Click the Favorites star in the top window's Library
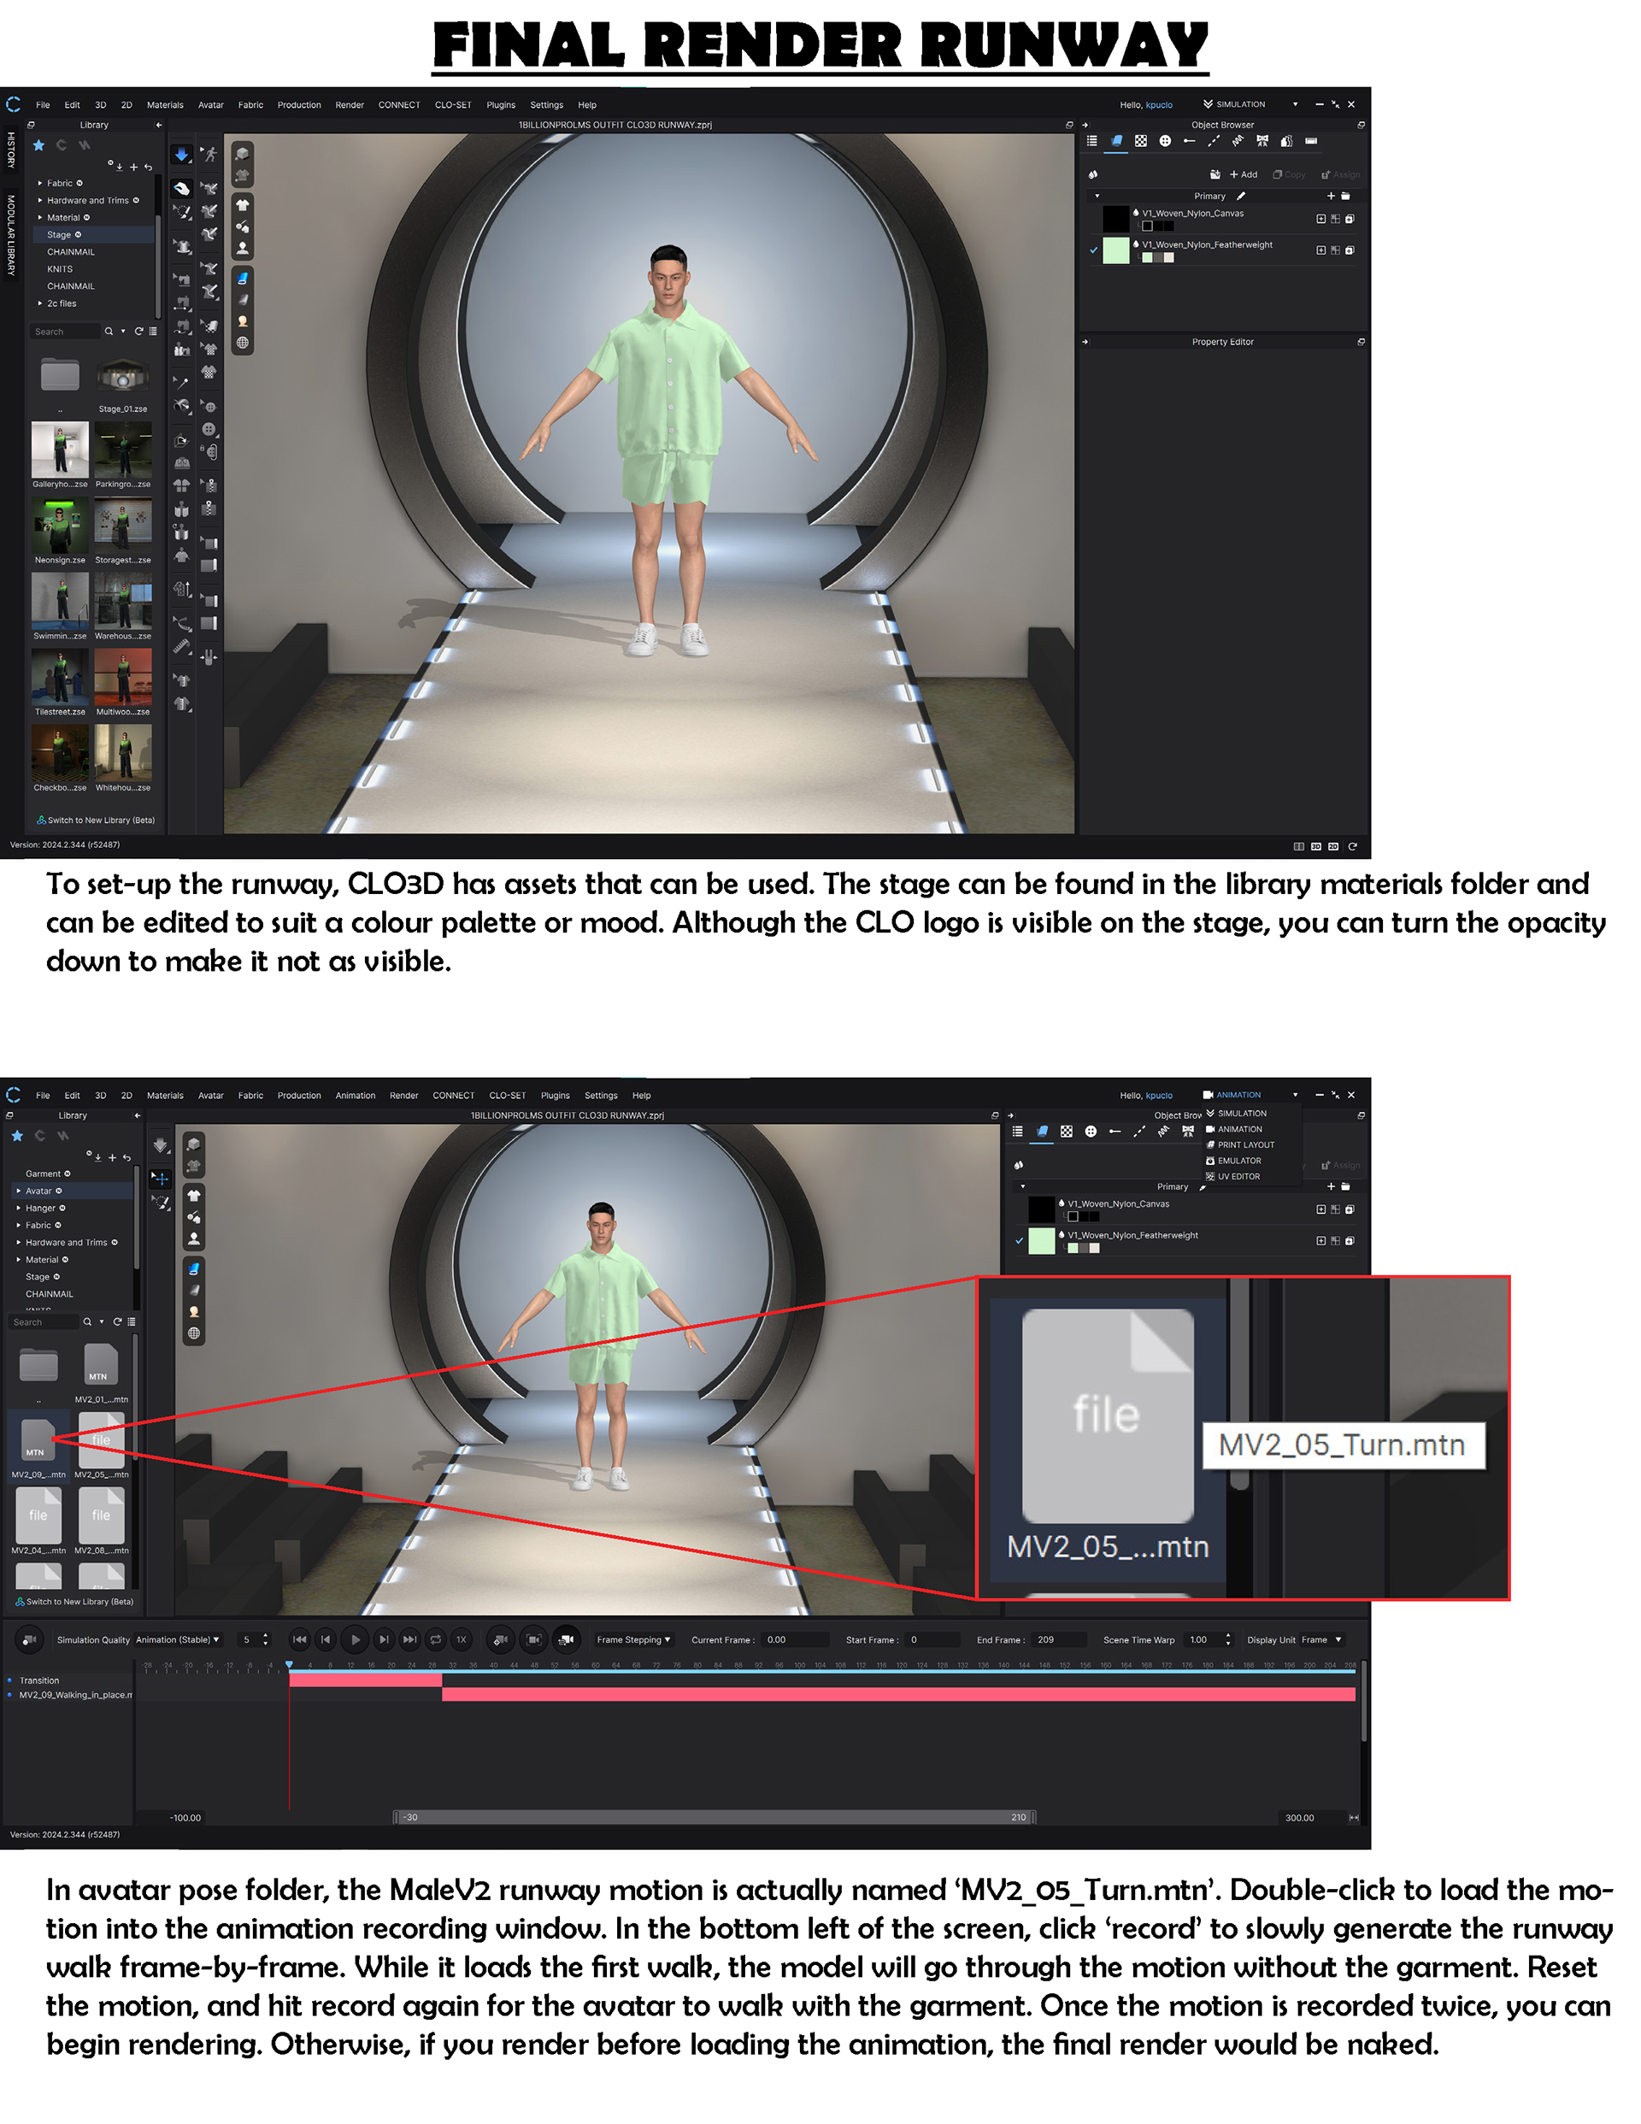The height and width of the screenshot is (2124, 1641). 39,145
